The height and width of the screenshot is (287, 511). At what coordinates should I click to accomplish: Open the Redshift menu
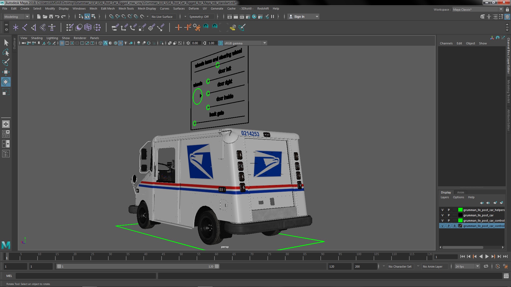click(x=263, y=9)
